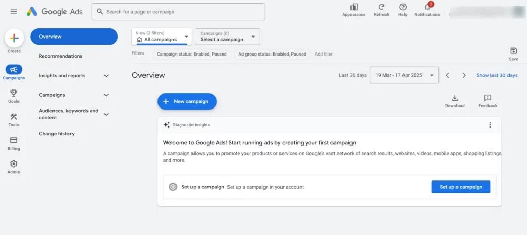The width and height of the screenshot is (527, 235).
Task: Click the blue Set up a campaign button
Action: click(x=461, y=187)
